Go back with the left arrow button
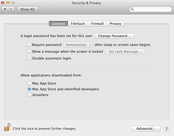This screenshot has width=174, height=136. click(x=5, y=9)
